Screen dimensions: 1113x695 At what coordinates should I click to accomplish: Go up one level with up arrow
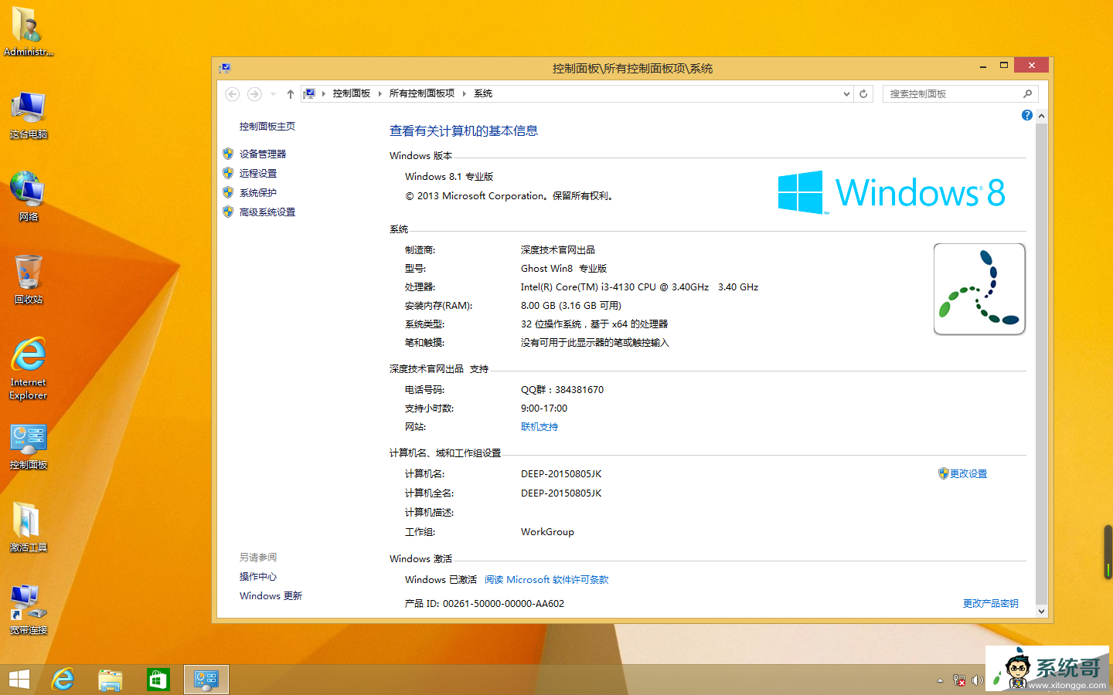pos(291,94)
